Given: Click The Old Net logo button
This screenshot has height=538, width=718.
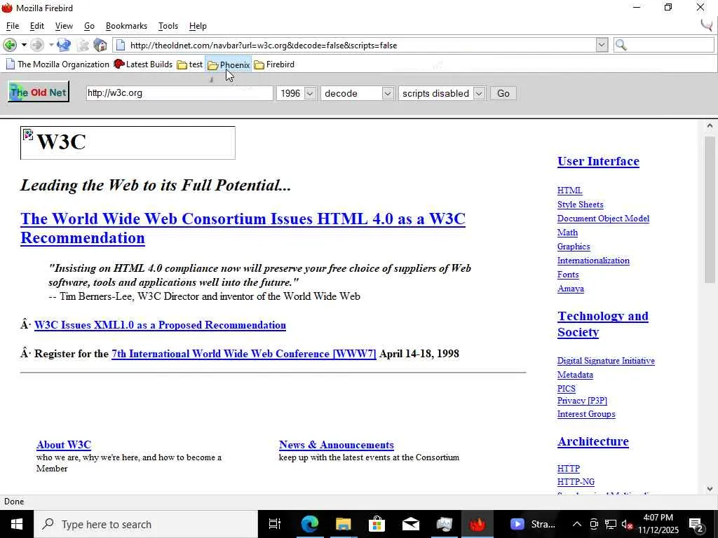Looking at the screenshot, I should click(x=39, y=92).
